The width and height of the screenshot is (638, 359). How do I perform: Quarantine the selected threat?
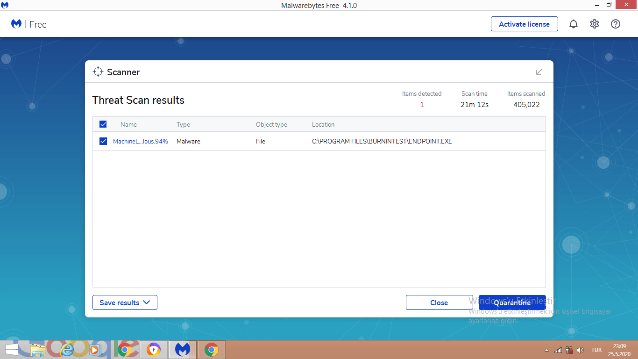512,302
